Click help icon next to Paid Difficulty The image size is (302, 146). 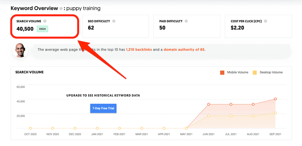click(185, 21)
